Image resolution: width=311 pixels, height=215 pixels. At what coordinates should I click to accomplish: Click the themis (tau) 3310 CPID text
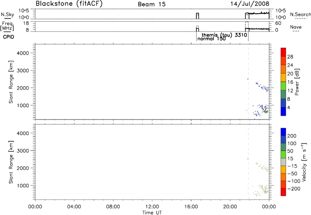point(224,35)
